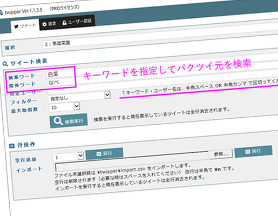This screenshot has height=216, width=278.
Task: Click the ツイート検索 section heading
Action: (x=29, y=62)
